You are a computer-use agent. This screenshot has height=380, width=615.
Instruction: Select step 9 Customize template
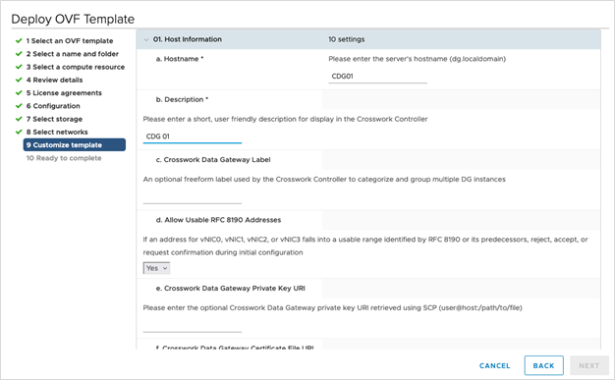75,144
